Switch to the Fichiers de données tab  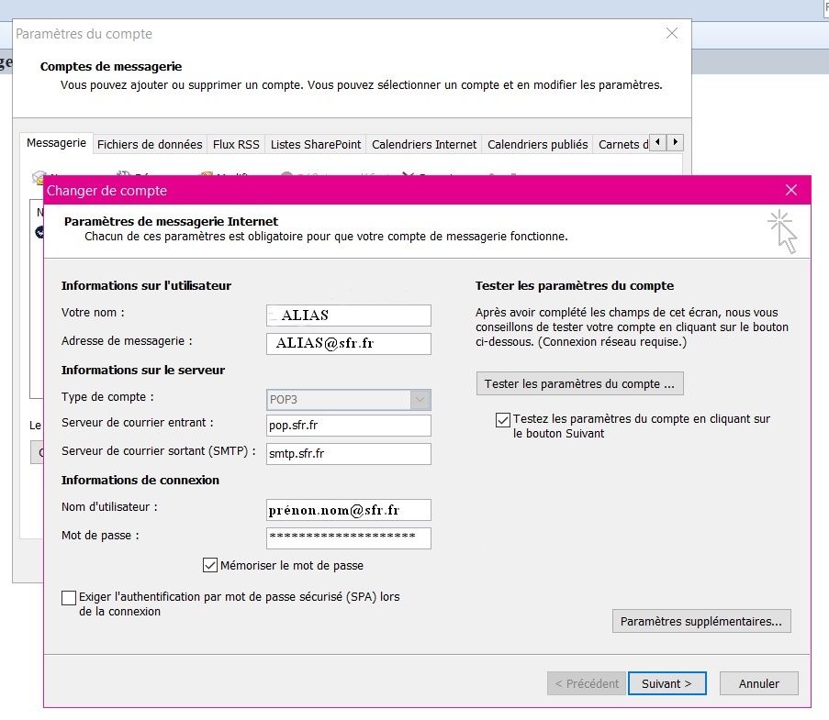coord(150,144)
